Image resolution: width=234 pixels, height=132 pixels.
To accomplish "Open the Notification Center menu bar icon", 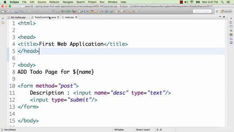I will [x=228, y=2].
